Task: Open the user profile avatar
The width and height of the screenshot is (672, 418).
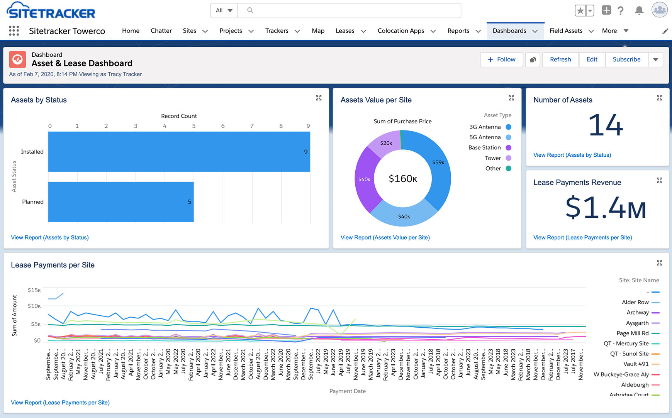Action: 660,10
